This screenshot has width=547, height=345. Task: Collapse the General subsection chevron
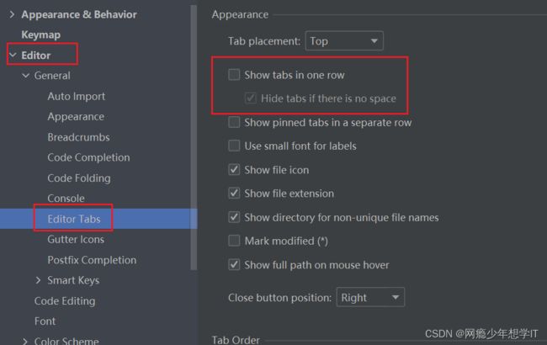[25, 76]
